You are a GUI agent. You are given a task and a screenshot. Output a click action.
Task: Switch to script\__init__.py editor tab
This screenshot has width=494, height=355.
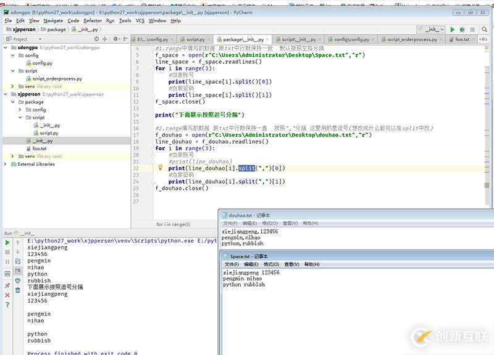[299, 39]
